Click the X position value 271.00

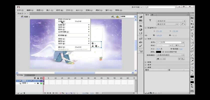(159, 31)
